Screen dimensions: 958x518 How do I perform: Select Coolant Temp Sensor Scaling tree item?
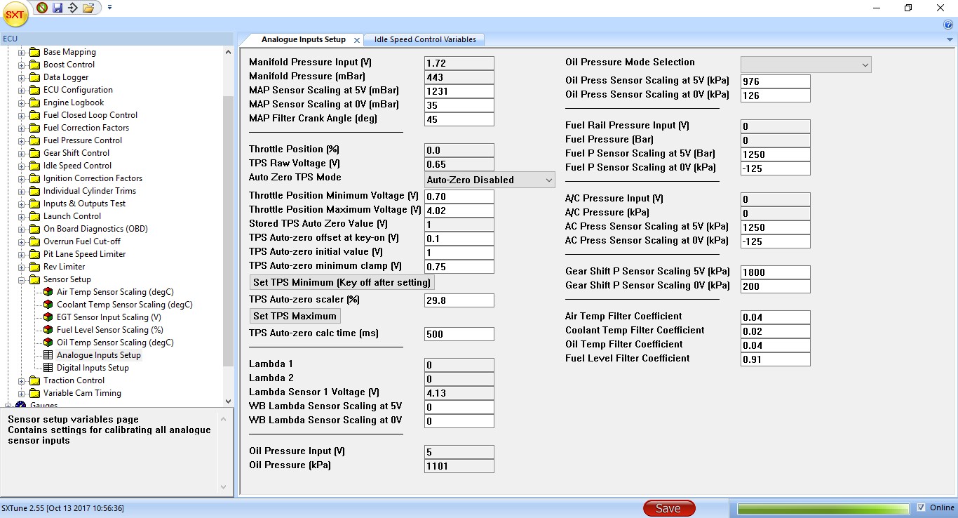click(124, 305)
